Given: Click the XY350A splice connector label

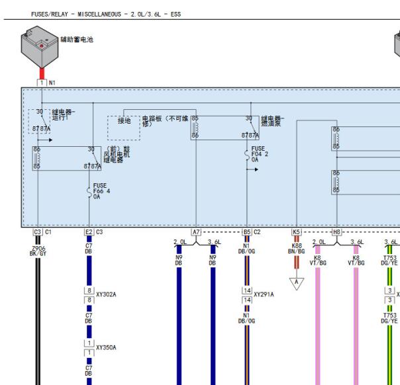Looking at the screenshot, I should 106,347.
